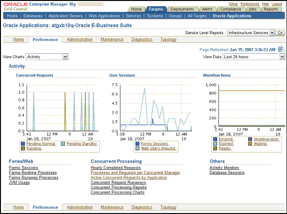
Task: Open Forms Sessions link under Forms/Web
Action: pos(24,168)
